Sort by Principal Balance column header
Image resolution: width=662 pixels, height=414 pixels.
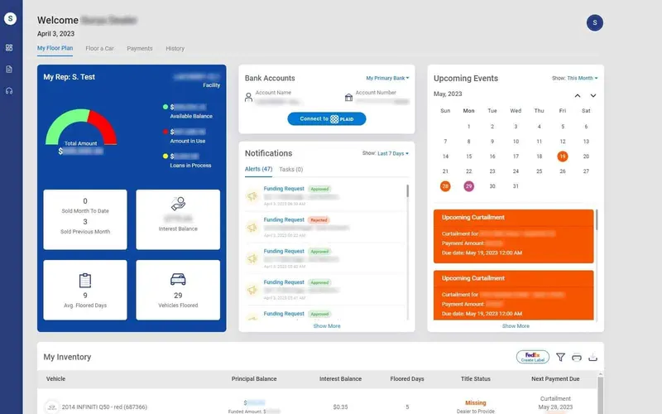[x=254, y=379]
